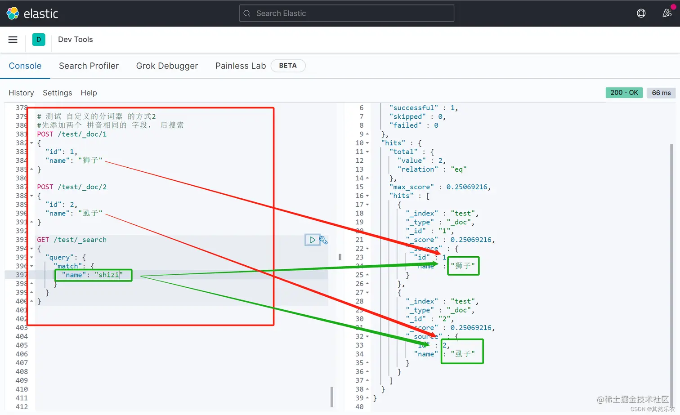The image size is (680, 415).
Task: Collapse first hit at output line 17
Action: pyautogui.click(x=367, y=205)
